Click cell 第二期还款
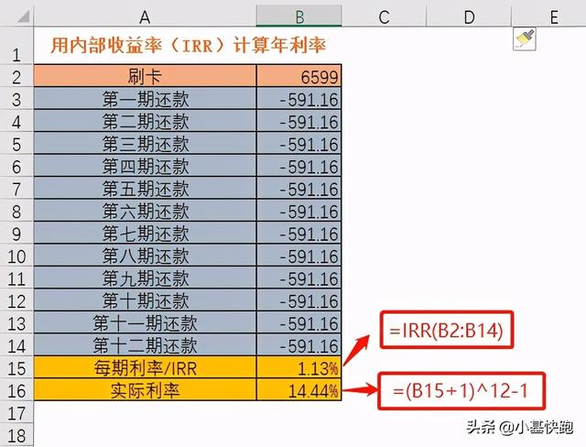Image resolution: width=586 pixels, height=447 pixels. tap(145, 121)
